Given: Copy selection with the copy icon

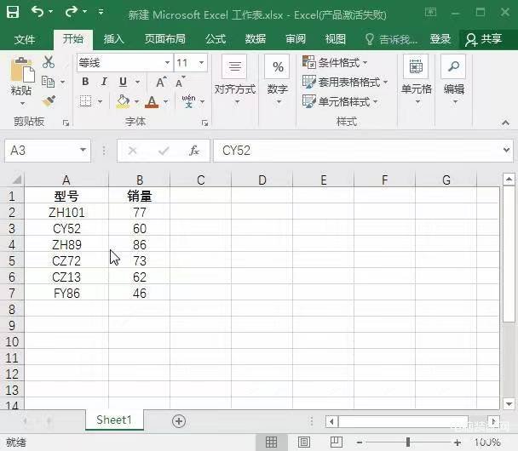Looking at the screenshot, I should click(49, 82).
